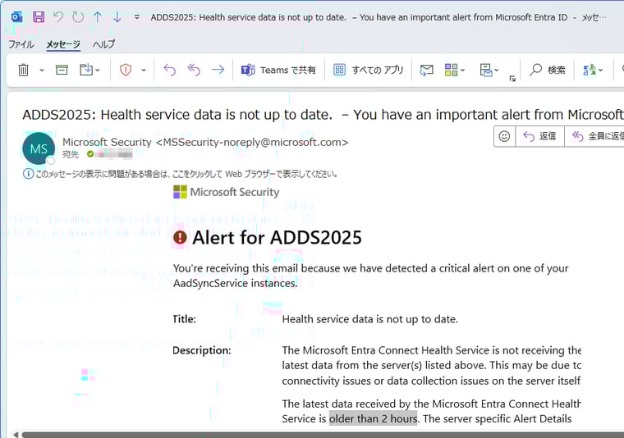Undo the last action in title bar
The image size is (624, 438).
pyautogui.click(x=58, y=17)
